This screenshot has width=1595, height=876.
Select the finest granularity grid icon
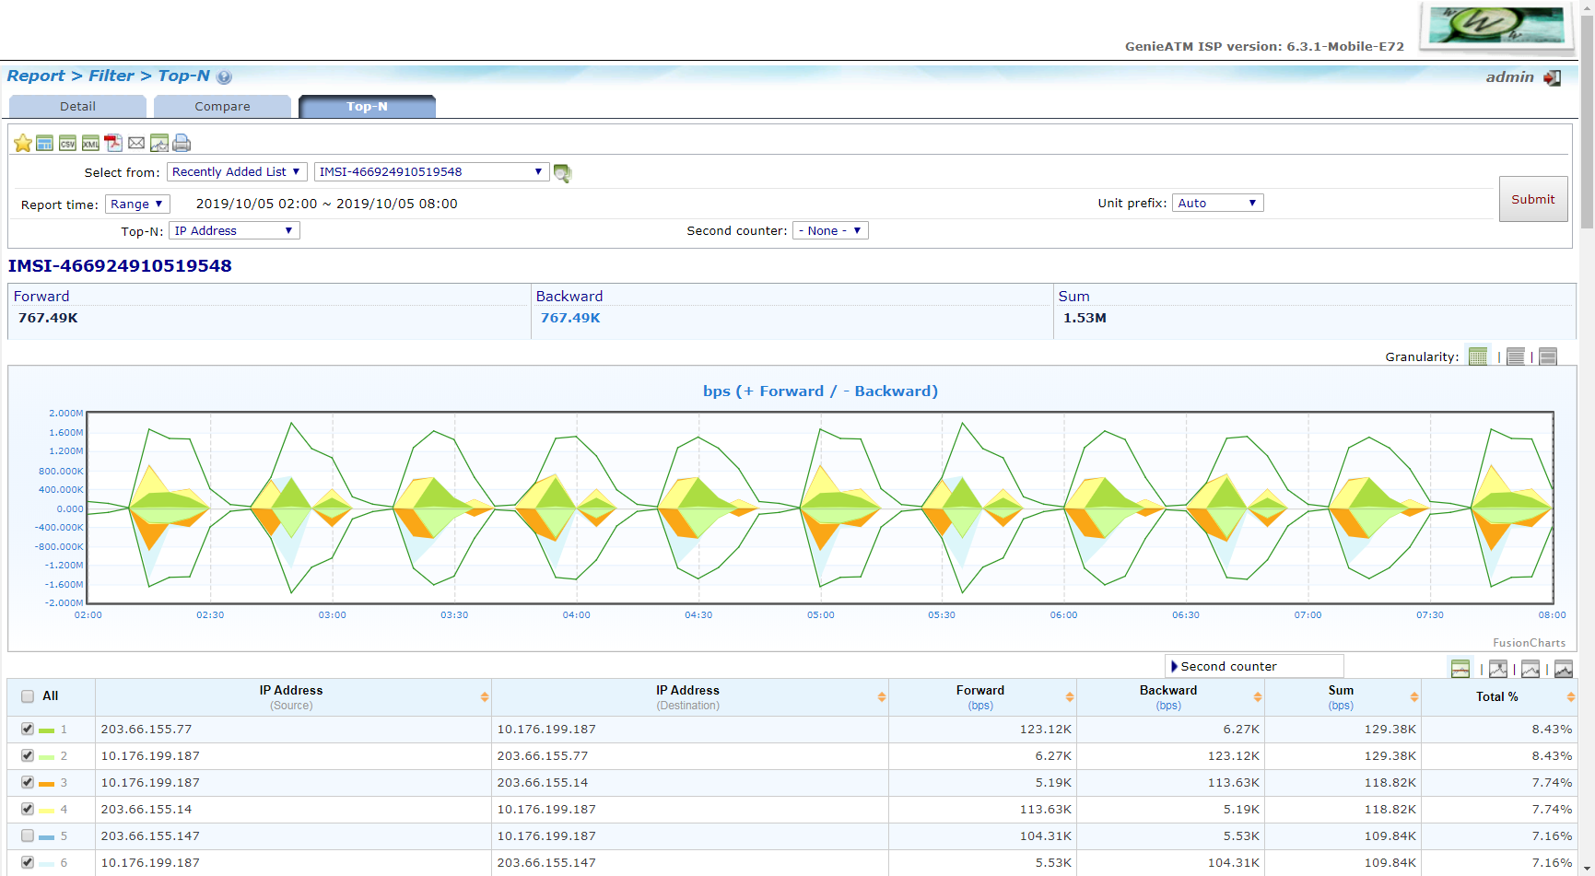[1478, 356]
